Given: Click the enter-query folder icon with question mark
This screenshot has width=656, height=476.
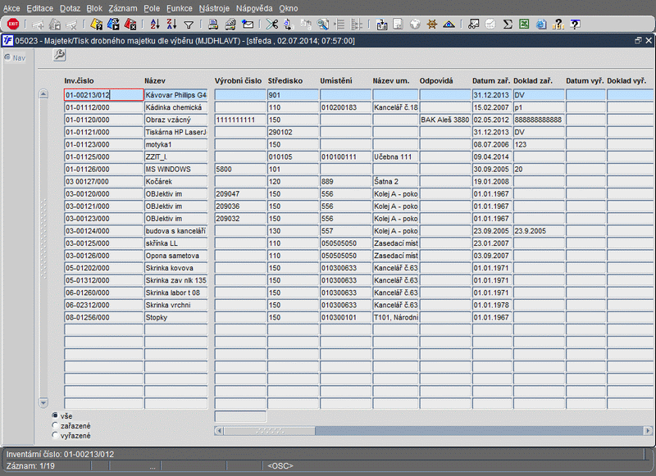Looking at the screenshot, I should tap(97, 25).
